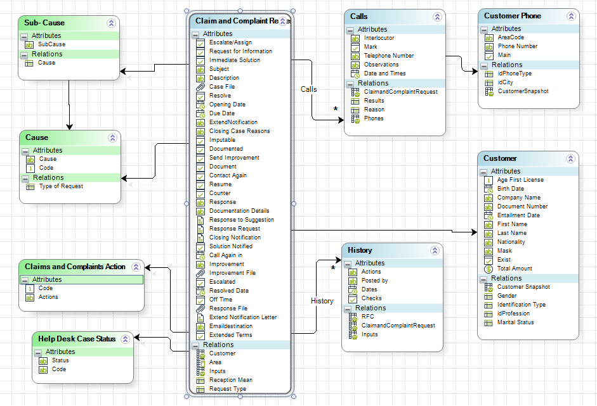Click the Total Amount currency icon
The height and width of the screenshot is (406, 597).
click(489, 269)
